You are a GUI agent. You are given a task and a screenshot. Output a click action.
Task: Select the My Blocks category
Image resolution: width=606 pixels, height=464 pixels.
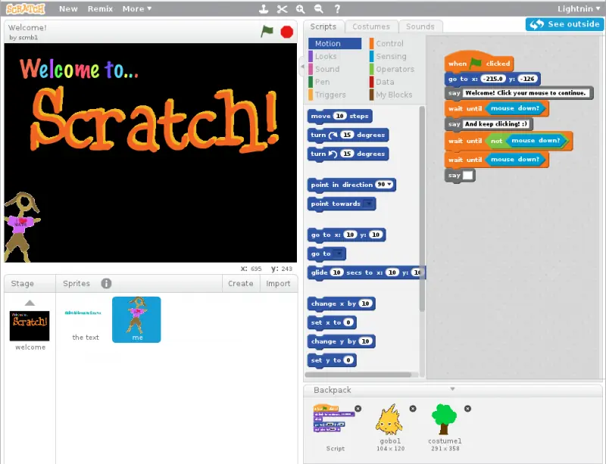(x=393, y=95)
